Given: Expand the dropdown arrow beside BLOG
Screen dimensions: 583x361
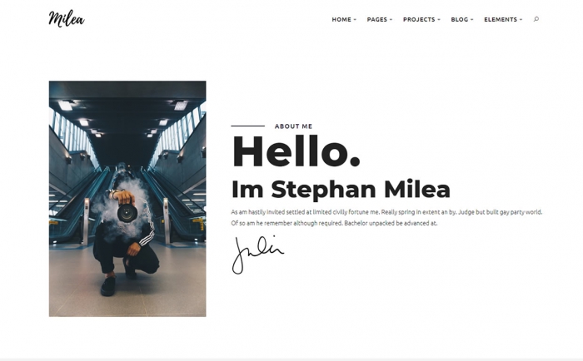Looking at the screenshot, I should pyautogui.click(x=472, y=20).
